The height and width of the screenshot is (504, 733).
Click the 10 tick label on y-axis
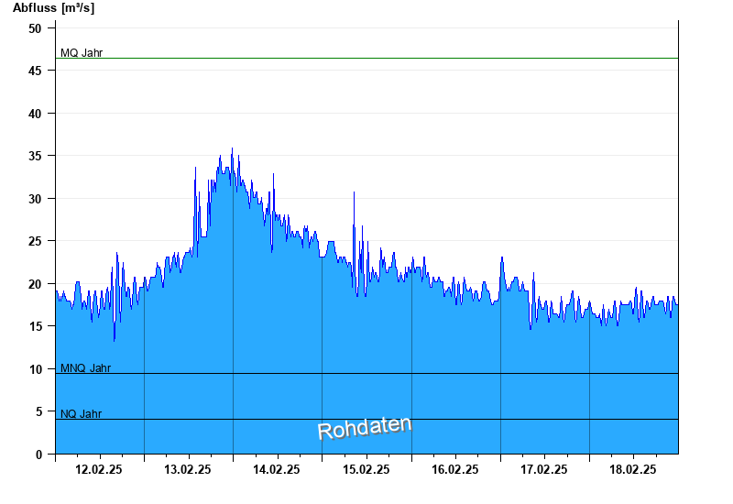tap(35, 369)
